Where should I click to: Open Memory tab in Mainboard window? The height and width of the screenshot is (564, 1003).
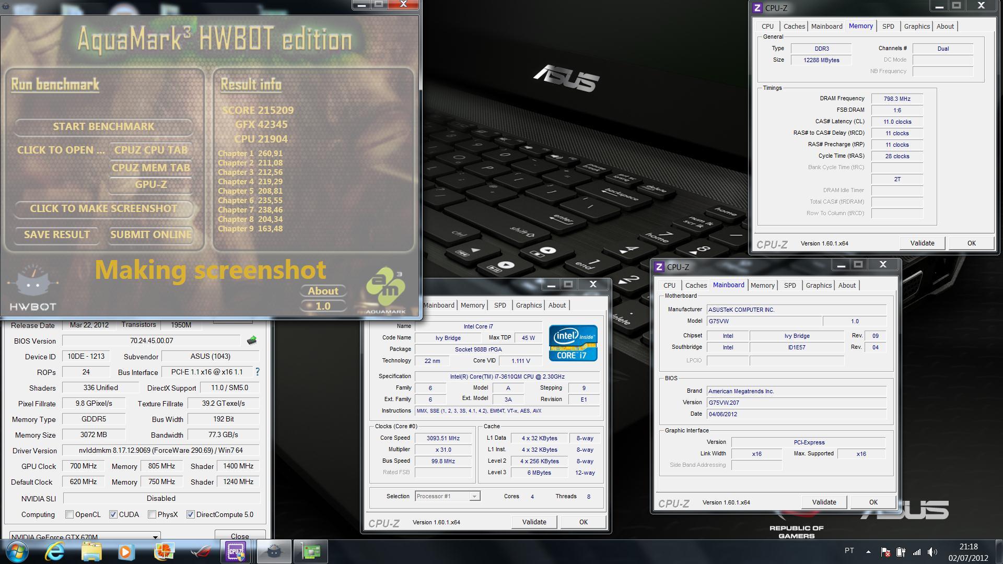762,285
